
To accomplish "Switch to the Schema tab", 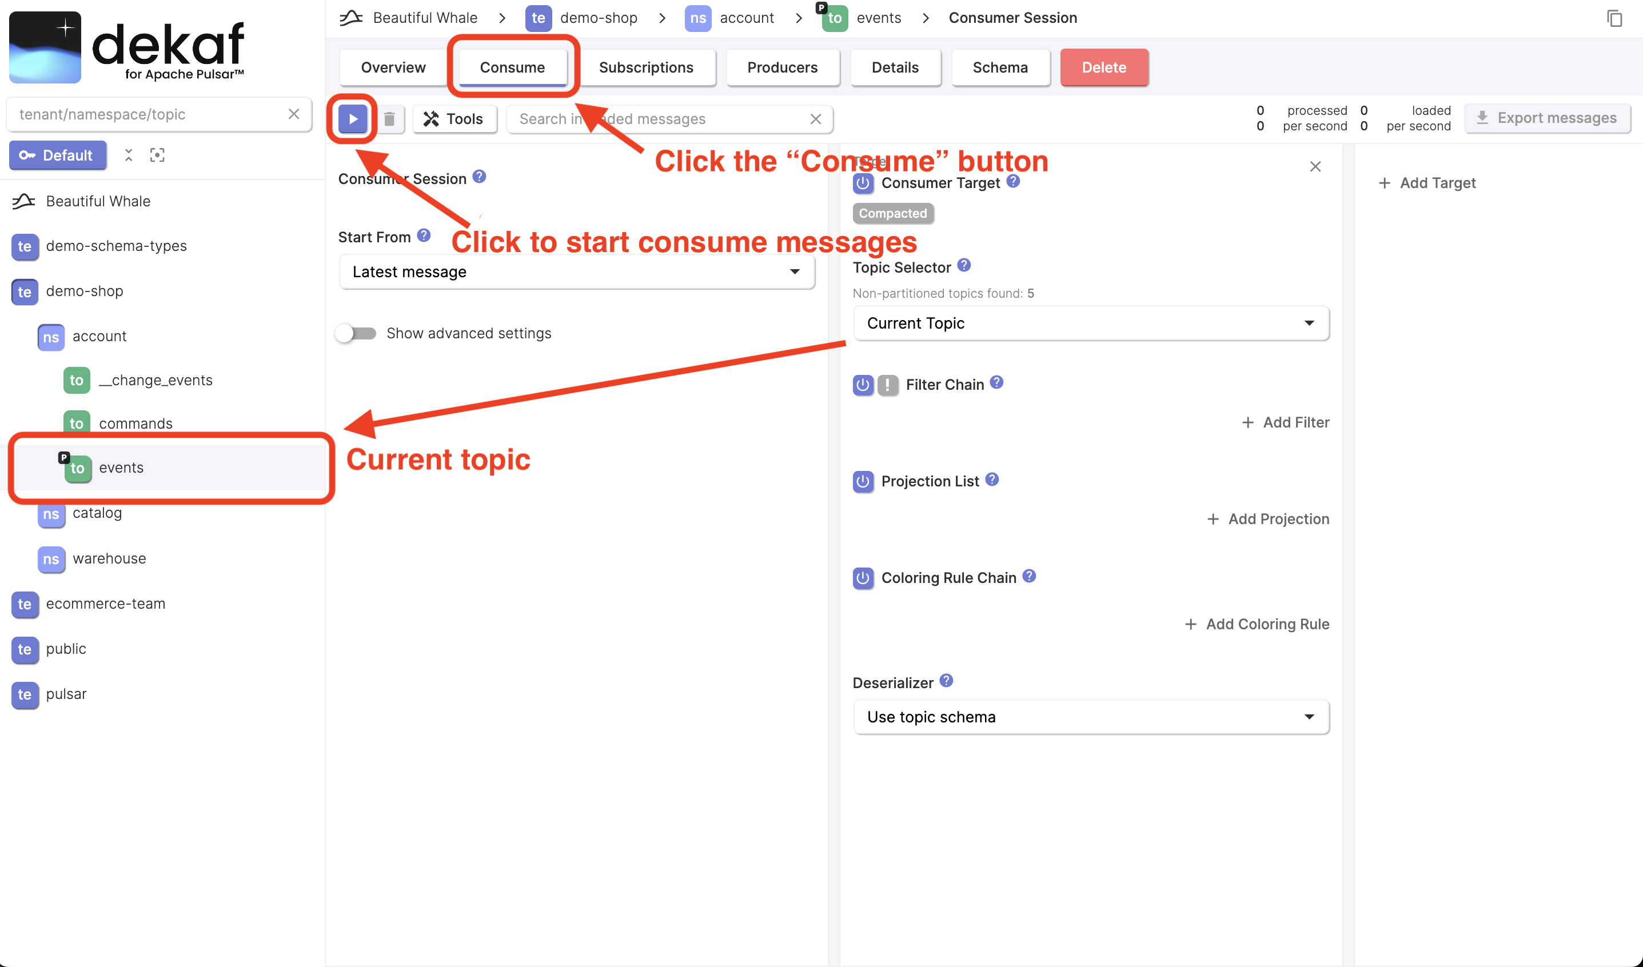I will [x=1000, y=67].
